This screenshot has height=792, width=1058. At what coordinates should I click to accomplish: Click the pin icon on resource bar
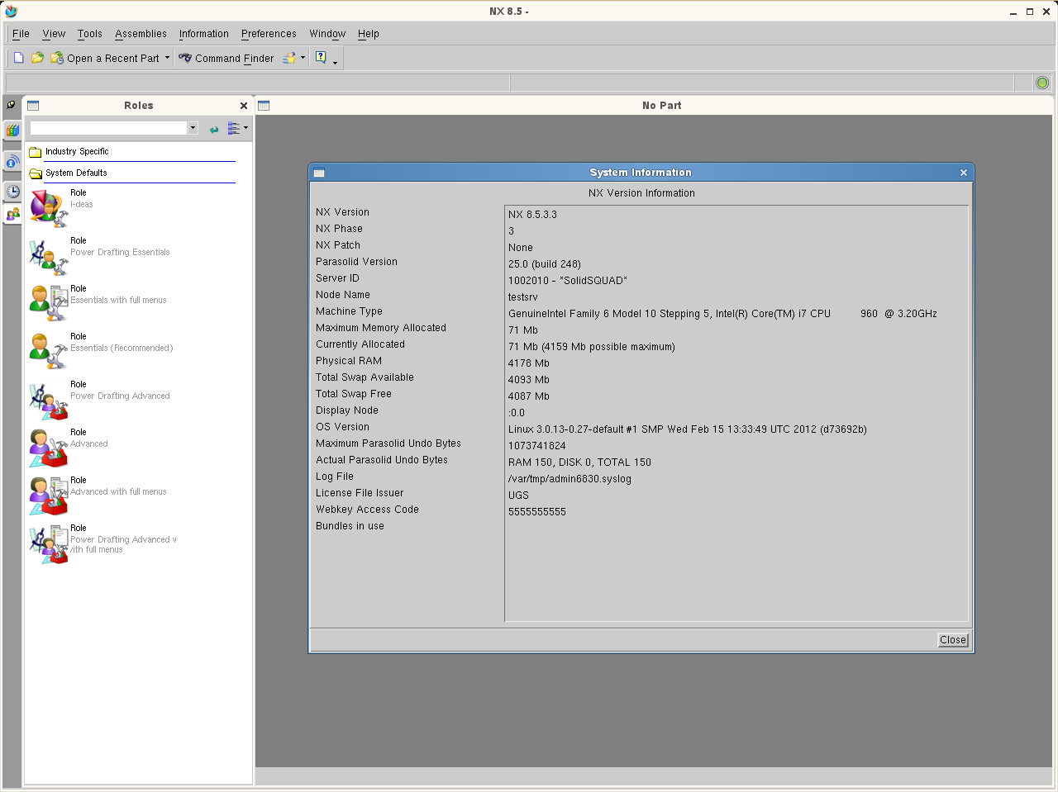tap(11, 105)
